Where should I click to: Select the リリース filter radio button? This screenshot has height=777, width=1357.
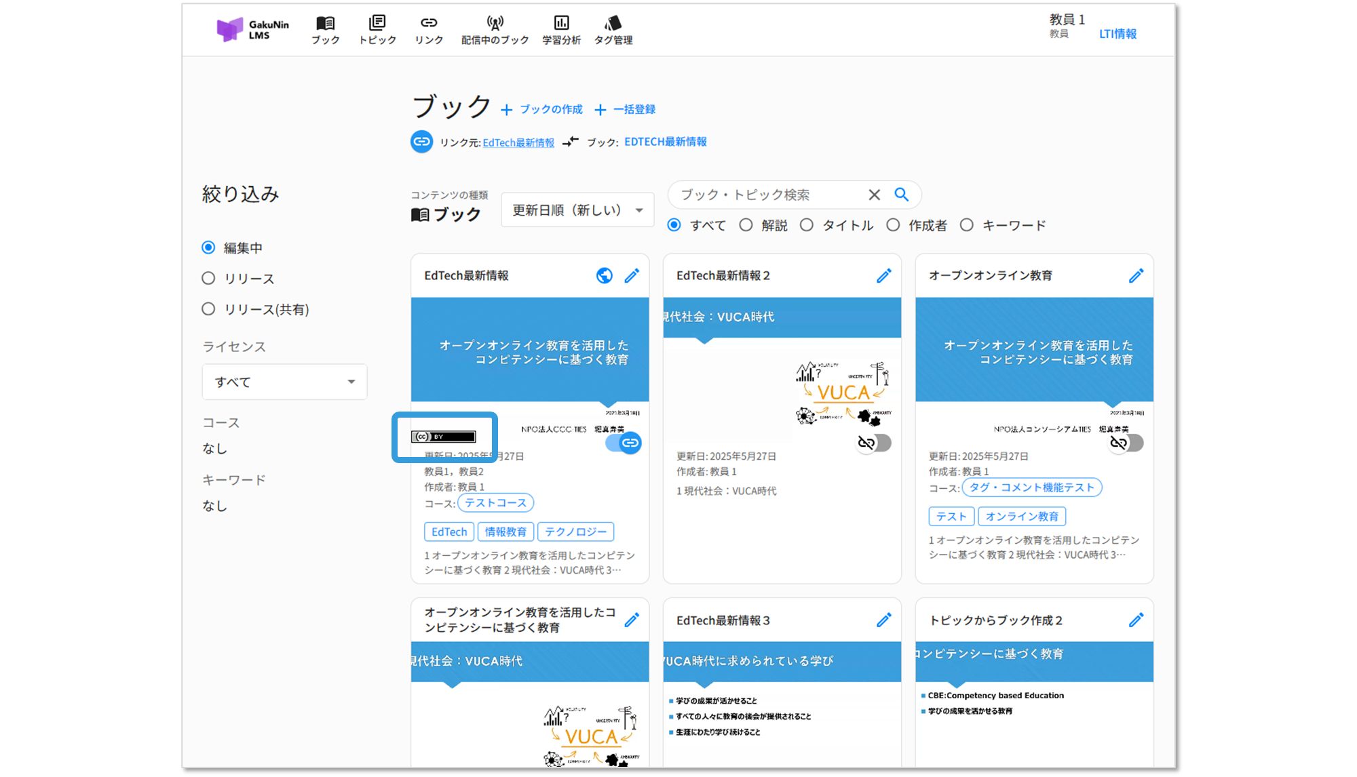(208, 278)
